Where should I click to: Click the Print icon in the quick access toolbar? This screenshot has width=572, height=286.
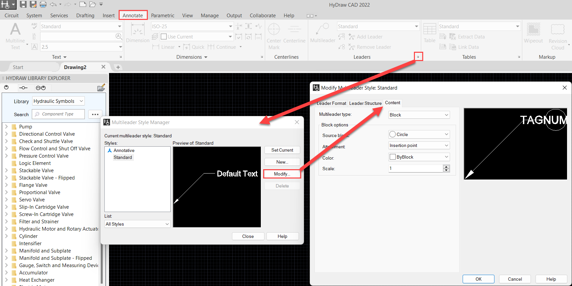pos(43,4)
